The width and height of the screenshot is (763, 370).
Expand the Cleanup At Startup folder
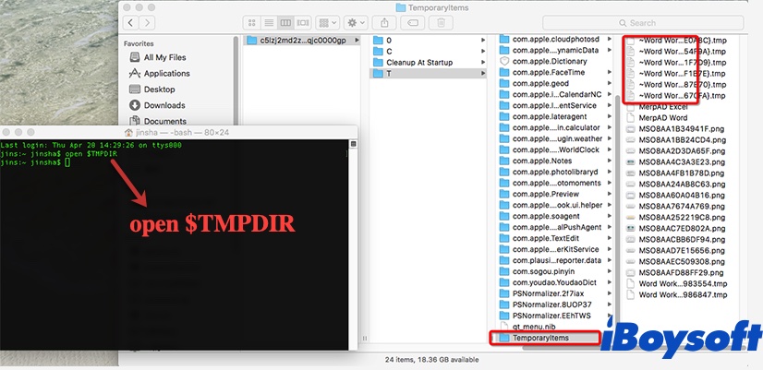click(425, 62)
